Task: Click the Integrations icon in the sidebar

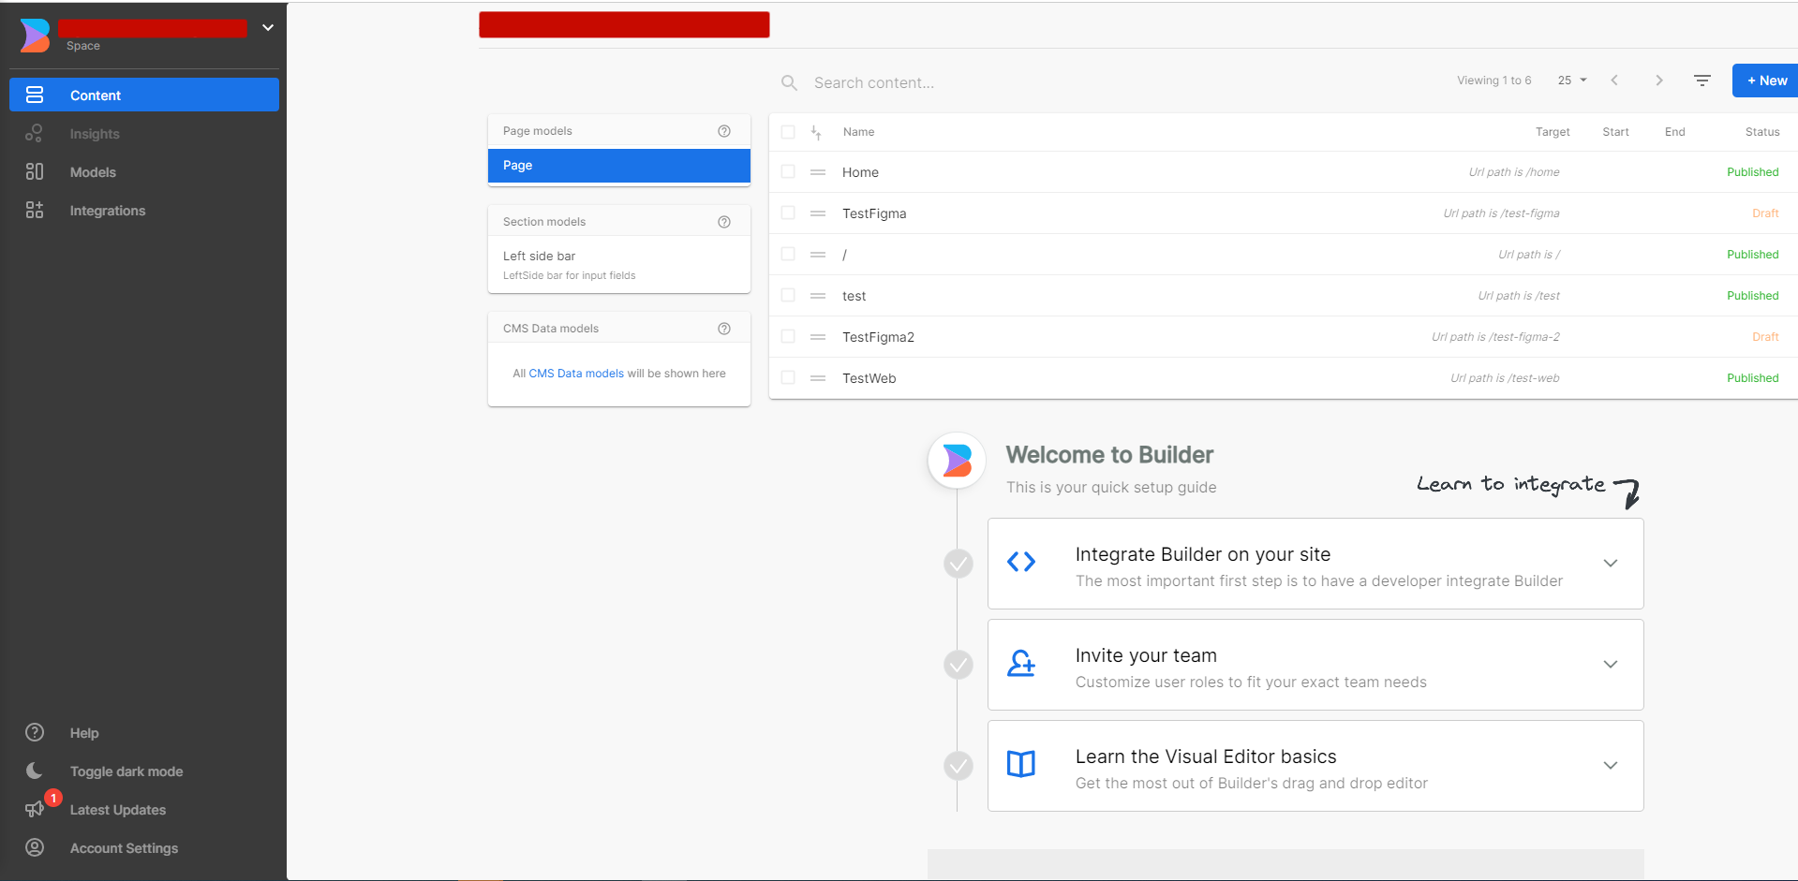Action: tap(35, 210)
